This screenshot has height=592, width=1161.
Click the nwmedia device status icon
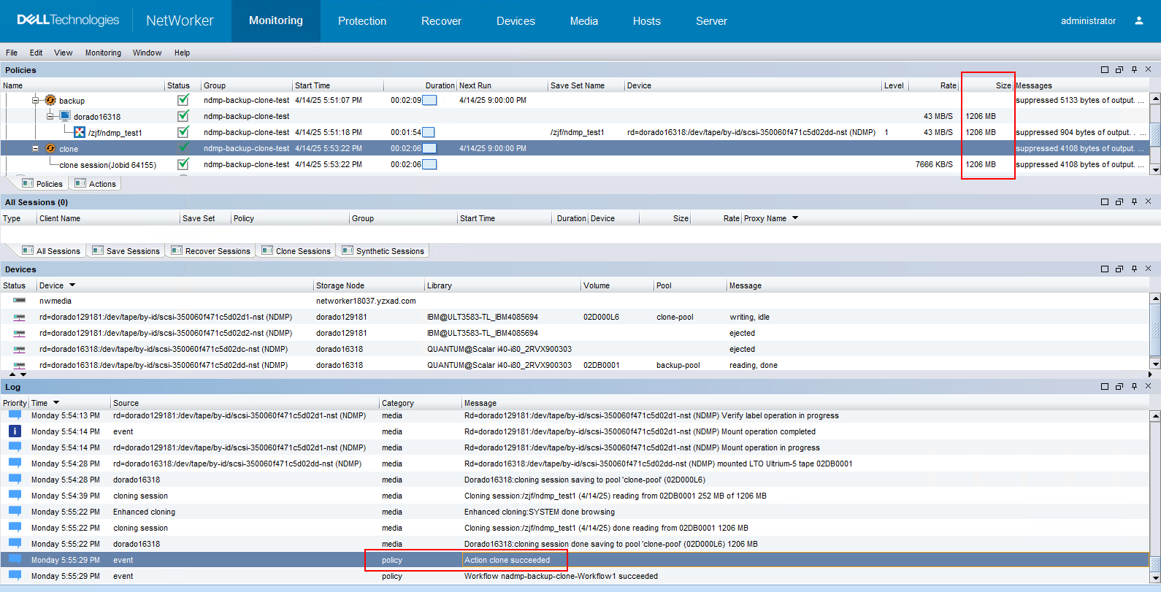19,301
